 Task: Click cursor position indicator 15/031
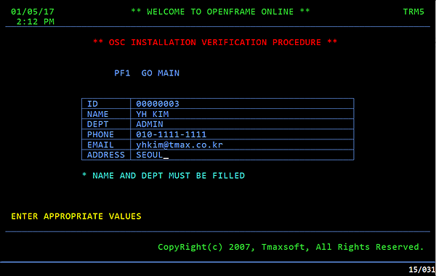(x=421, y=269)
